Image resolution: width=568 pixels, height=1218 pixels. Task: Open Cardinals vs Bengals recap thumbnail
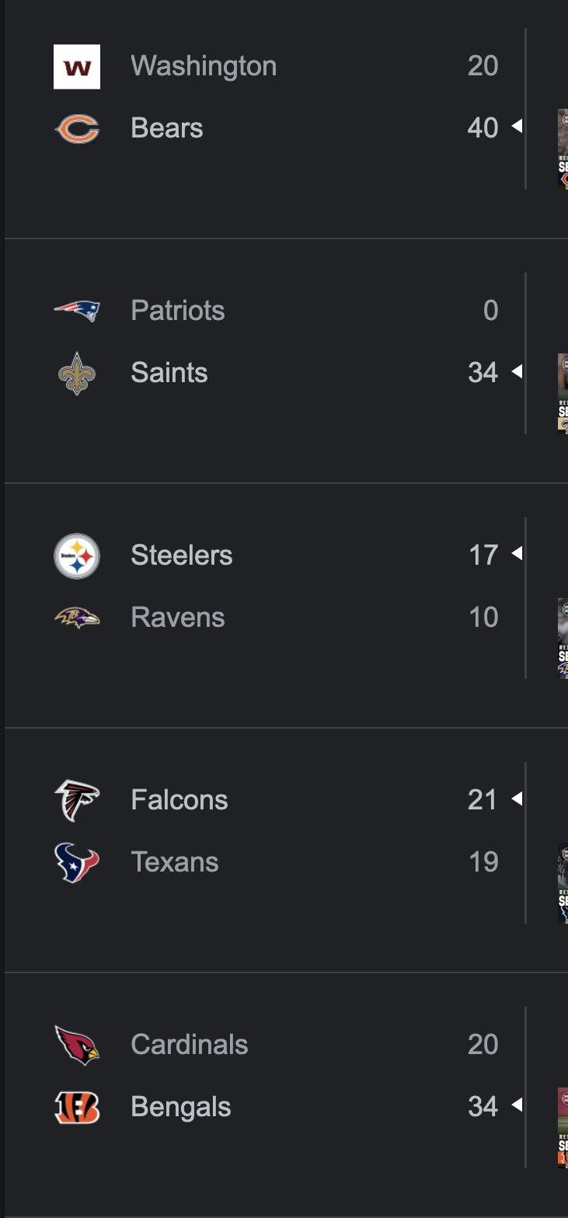click(563, 1128)
